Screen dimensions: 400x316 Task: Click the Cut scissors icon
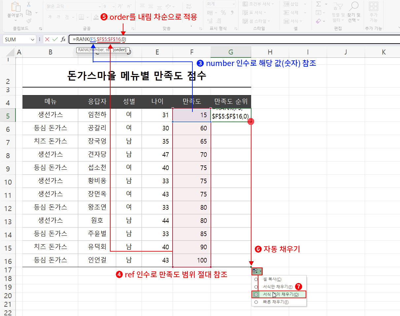click(29, 4)
